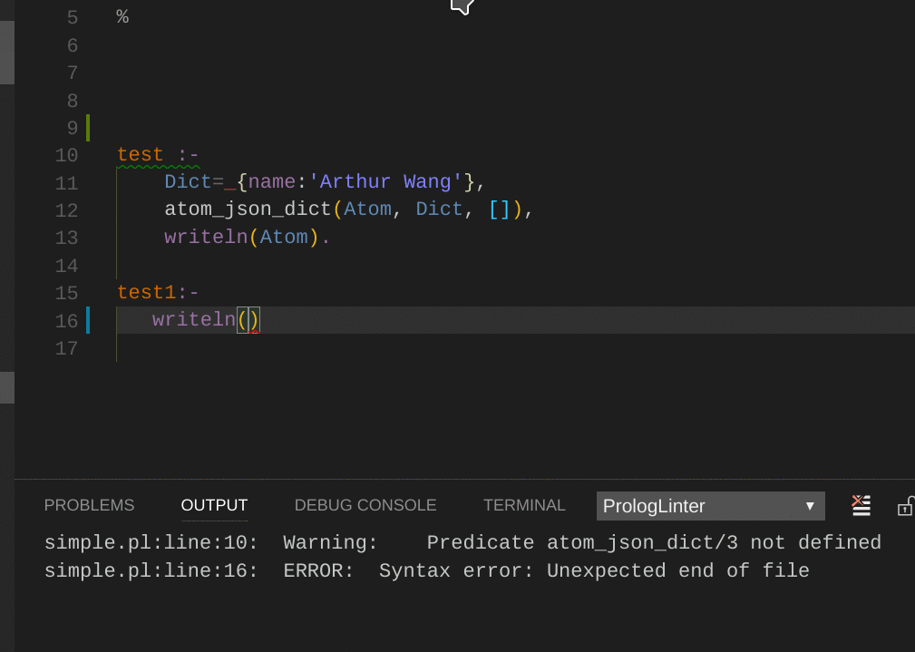Click atom_json_dict call on line 12
The image size is (915, 652).
[x=248, y=209]
